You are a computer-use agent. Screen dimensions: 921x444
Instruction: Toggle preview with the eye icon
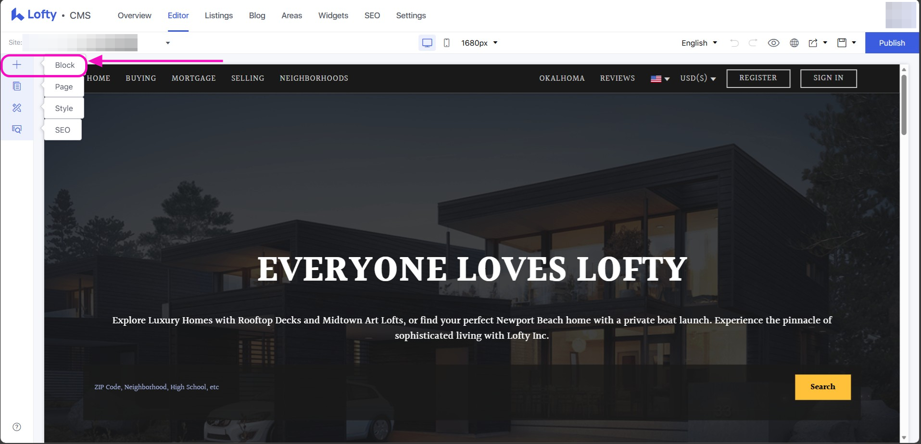point(773,43)
